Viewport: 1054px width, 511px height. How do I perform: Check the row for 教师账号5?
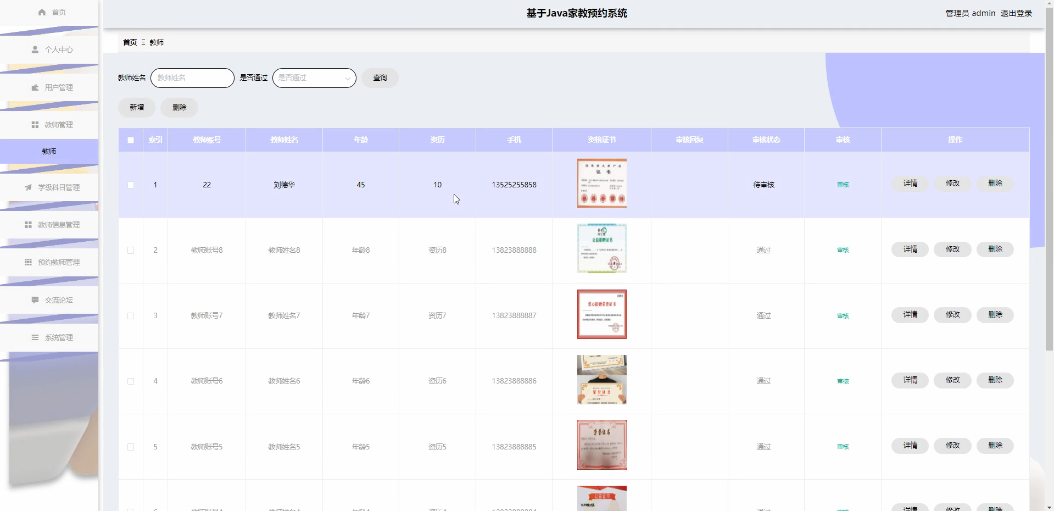click(131, 447)
